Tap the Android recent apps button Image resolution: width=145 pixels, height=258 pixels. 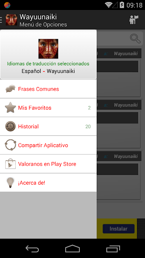coord(113,249)
